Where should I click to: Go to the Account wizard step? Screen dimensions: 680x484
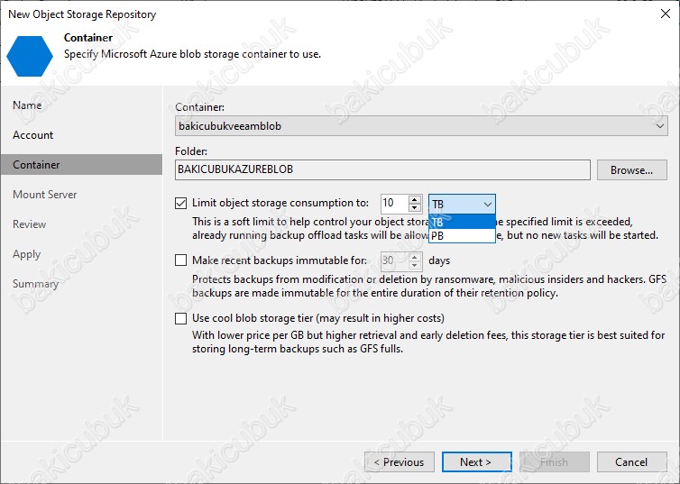click(33, 135)
